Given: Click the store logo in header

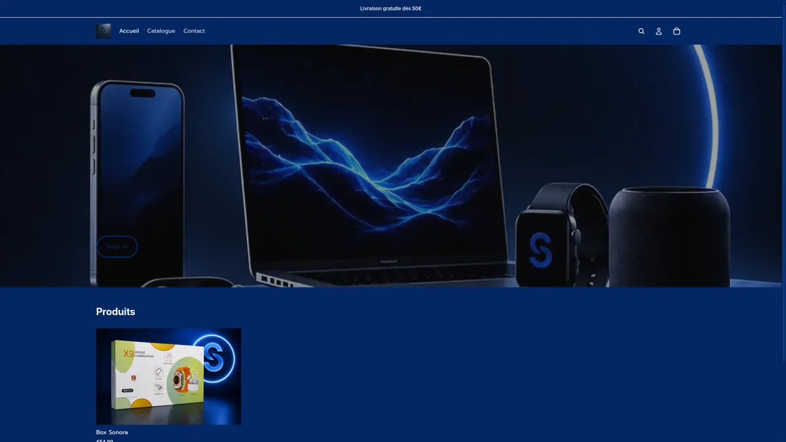Looking at the screenshot, I should click(104, 31).
